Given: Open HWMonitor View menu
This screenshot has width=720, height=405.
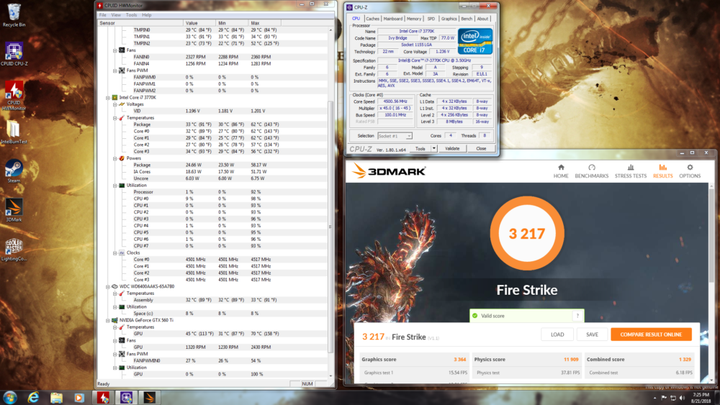Looking at the screenshot, I should tap(116, 15).
